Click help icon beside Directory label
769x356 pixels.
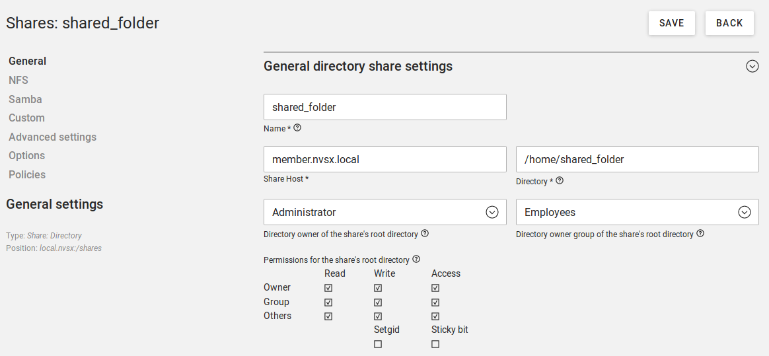[560, 180]
